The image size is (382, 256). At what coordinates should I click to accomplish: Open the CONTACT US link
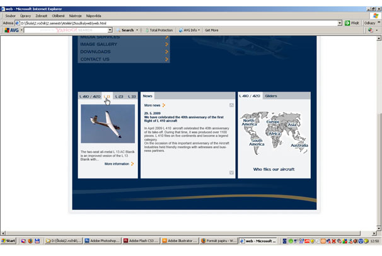(x=95, y=59)
